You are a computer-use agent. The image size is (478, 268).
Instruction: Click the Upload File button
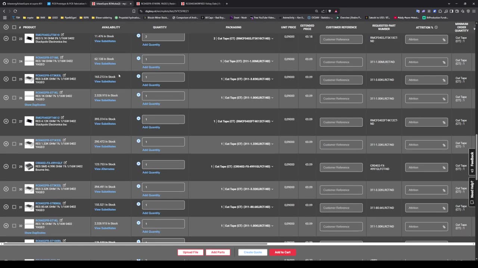190,252
